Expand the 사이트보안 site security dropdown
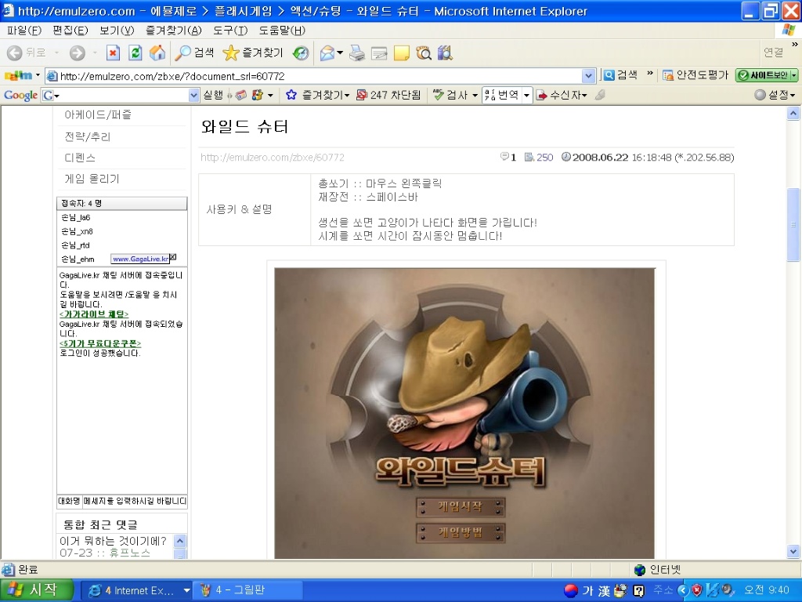Image resolution: width=802 pixels, height=602 pixels. (794, 75)
